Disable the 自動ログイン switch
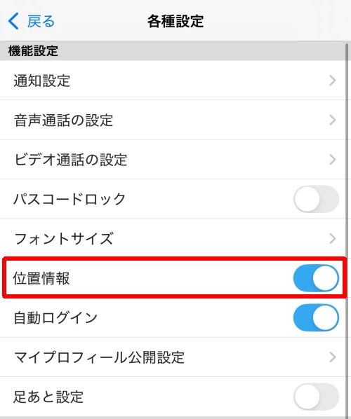 pyautogui.click(x=316, y=317)
